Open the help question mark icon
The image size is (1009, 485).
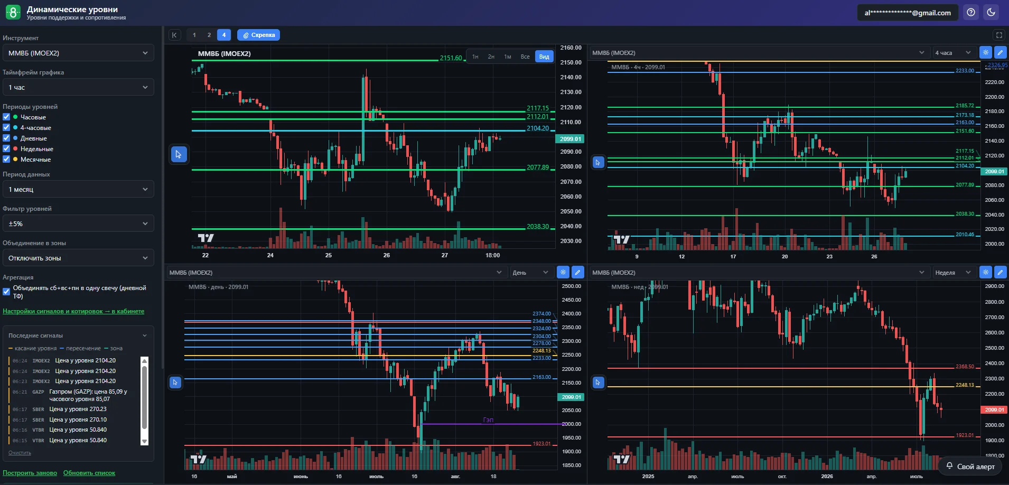(x=971, y=13)
